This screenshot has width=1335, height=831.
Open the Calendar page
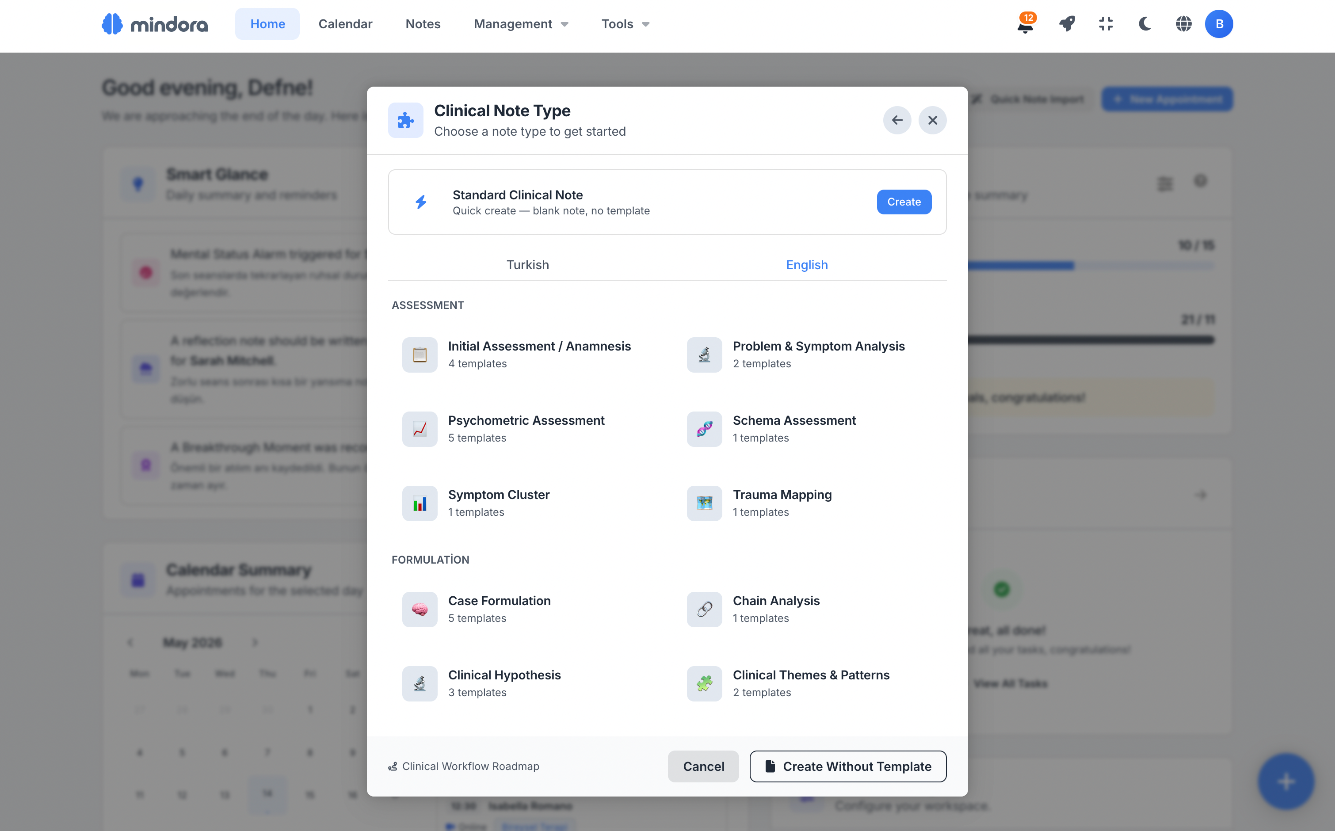coord(345,23)
